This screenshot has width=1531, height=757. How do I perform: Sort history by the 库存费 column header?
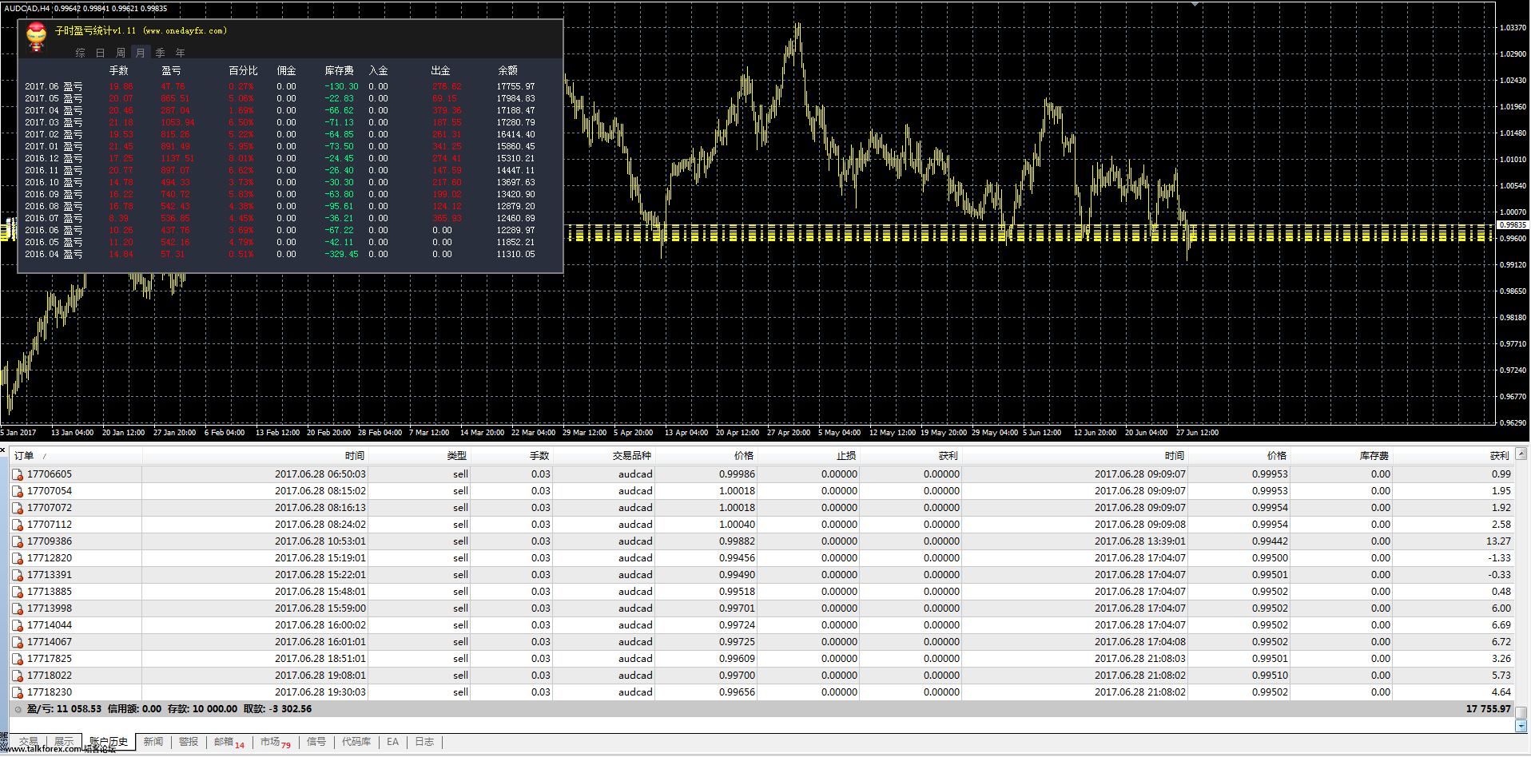pos(1341,456)
